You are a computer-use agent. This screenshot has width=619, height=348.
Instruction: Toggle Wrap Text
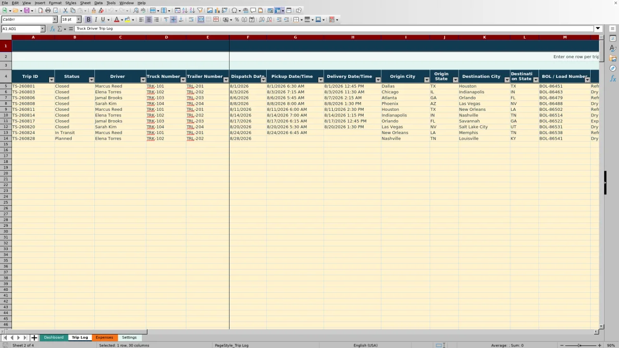[191, 20]
